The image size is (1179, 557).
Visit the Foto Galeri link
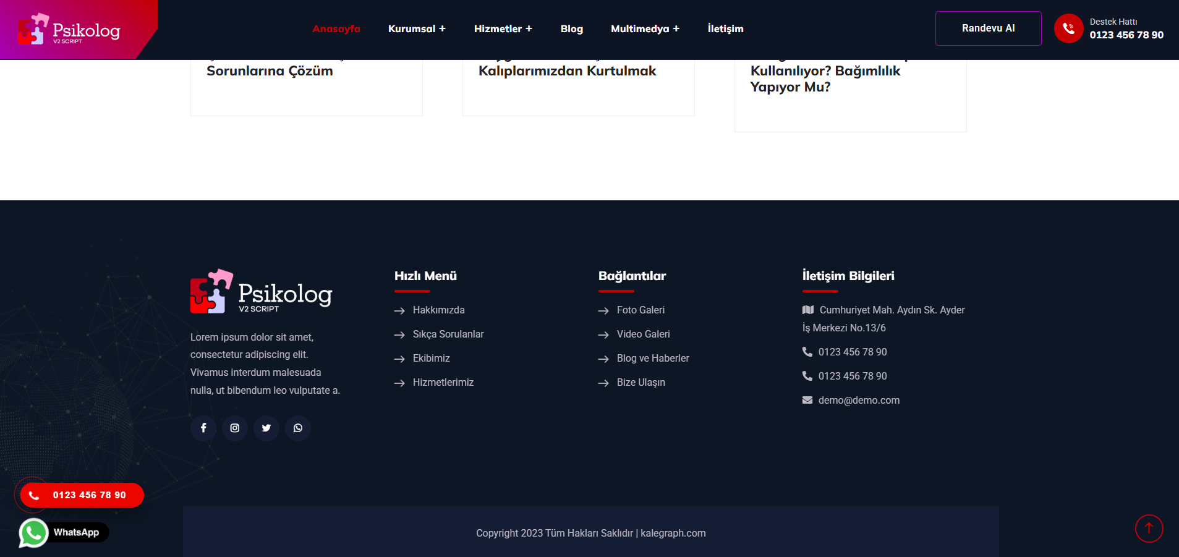pyautogui.click(x=641, y=310)
